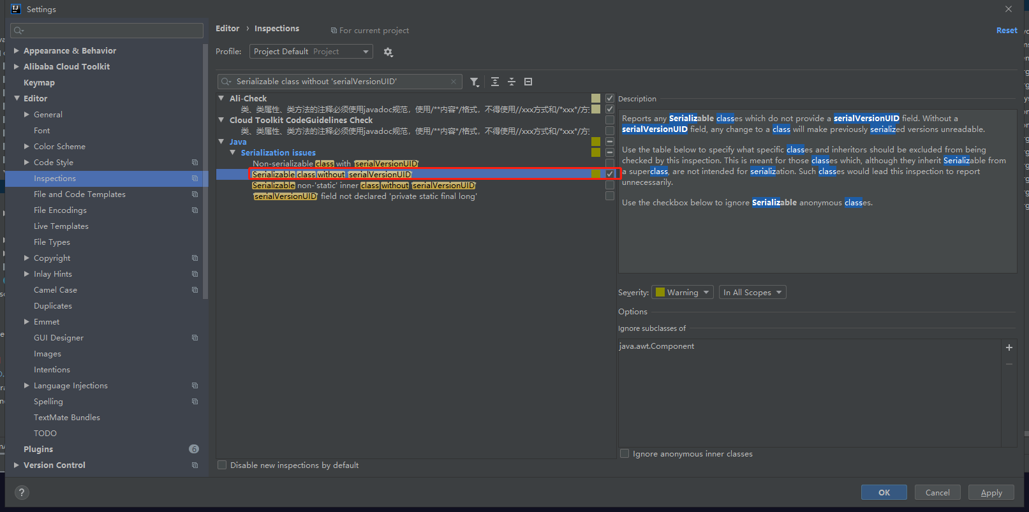Check Ignore anonymous inner classes
Image resolution: width=1029 pixels, height=512 pixels.
pos(625,453)
